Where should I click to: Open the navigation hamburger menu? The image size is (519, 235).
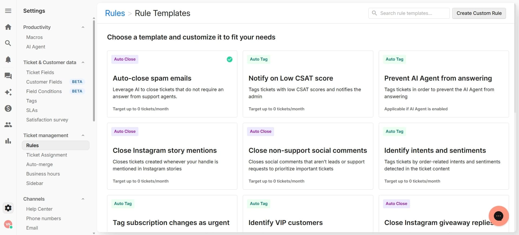tap(8, 11)
